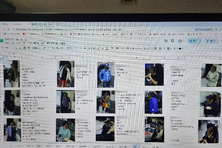Open the cell borders tool
Screen dimensions: 222x148
[117, 49]
